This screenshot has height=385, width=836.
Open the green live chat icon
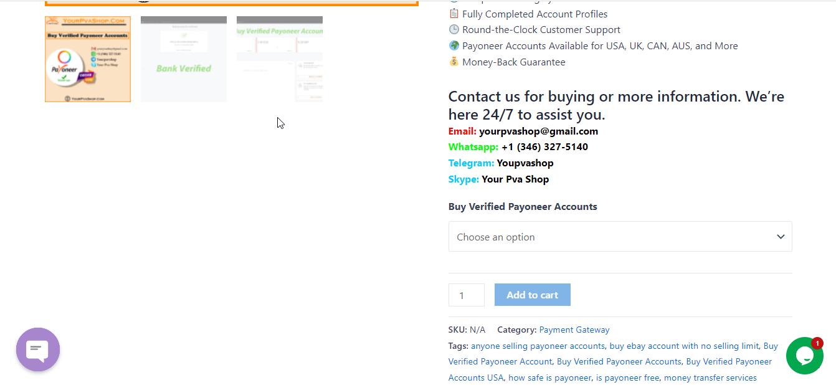click(804, 356)
